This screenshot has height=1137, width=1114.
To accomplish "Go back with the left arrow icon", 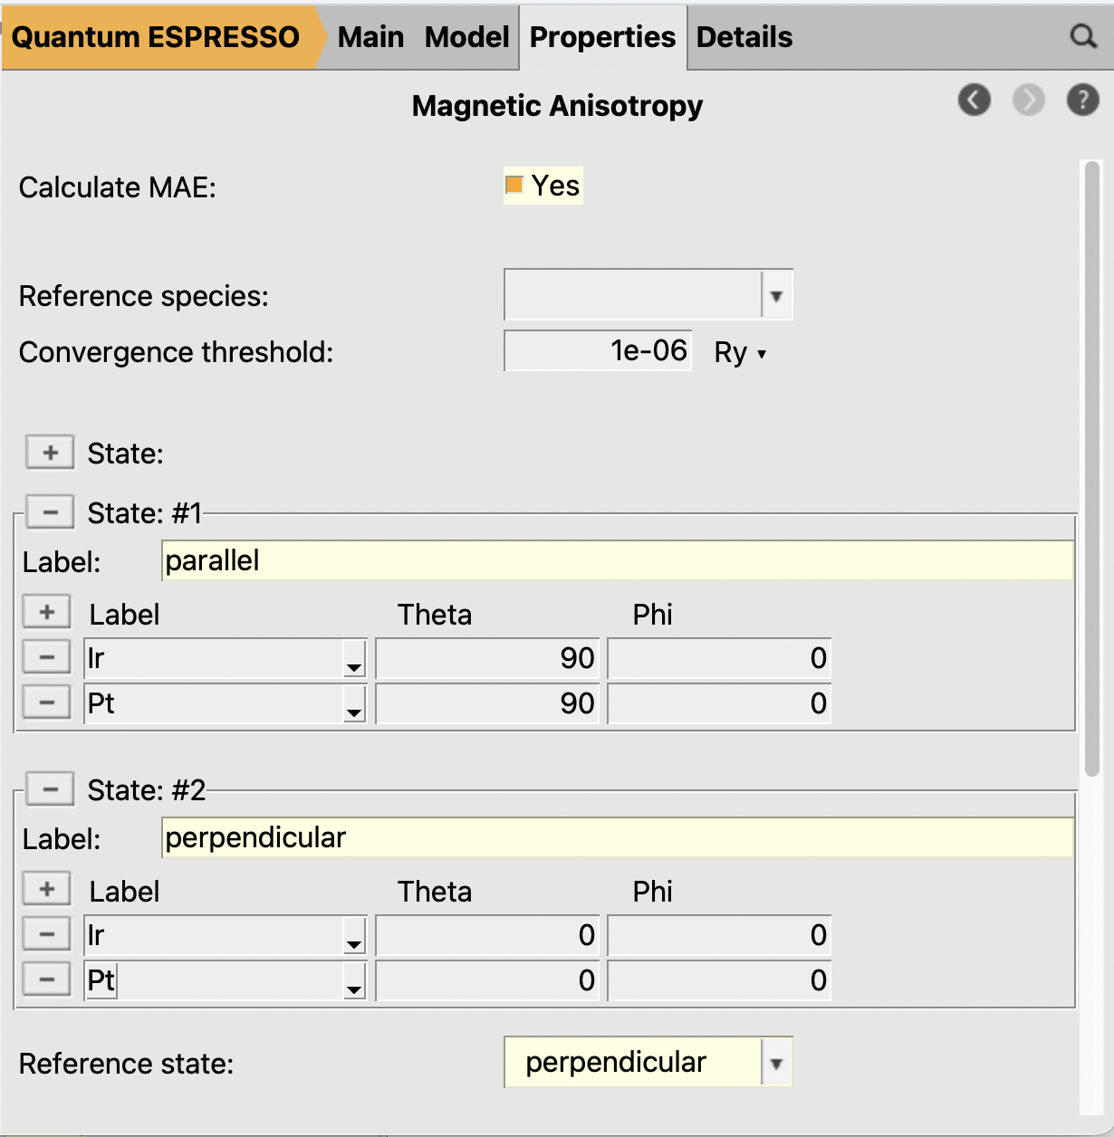I will [975, 100].
